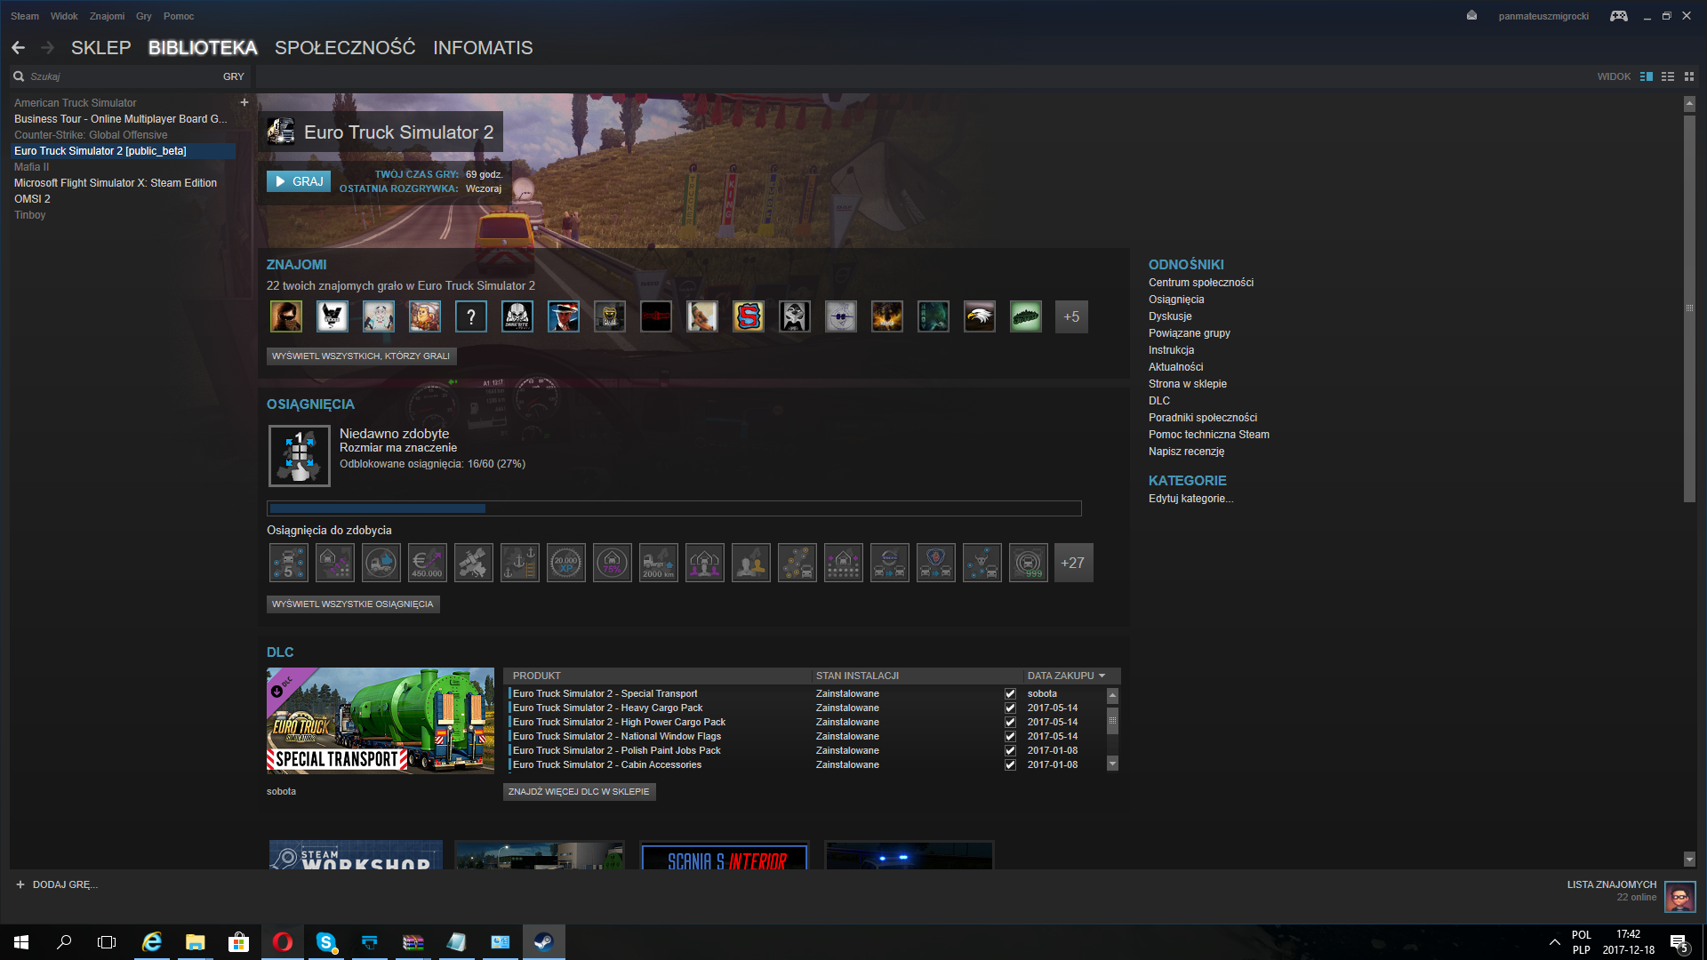This screenshot has height=960, width=1707.
Task: Click the DLC list scroll down arrow
Action: [1112, 764]
